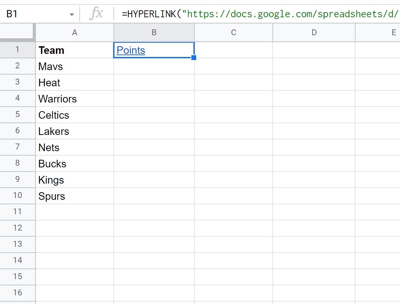400x304 pixels.
Task: Select column header C
Action: (x=233, y=32)
